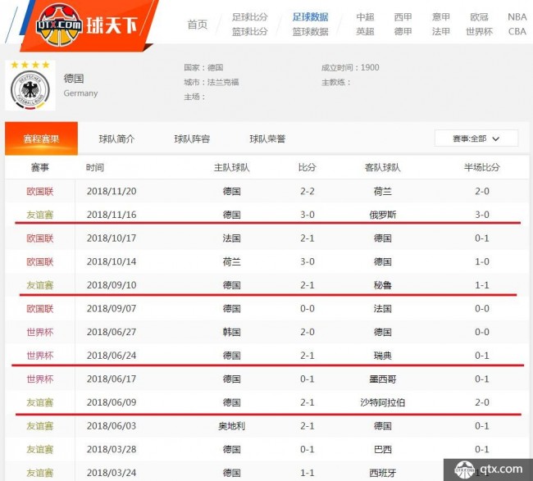533x481 pixels.
Task: Open the 英超 league link
Action: 365,32
